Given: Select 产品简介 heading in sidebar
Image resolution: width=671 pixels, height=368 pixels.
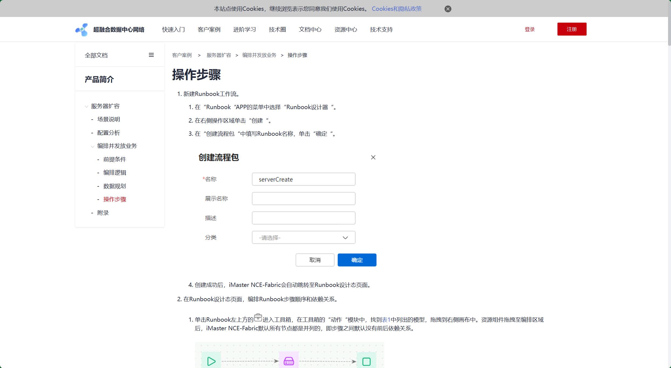Looking at the screenshot, I should tap(99, 79).
